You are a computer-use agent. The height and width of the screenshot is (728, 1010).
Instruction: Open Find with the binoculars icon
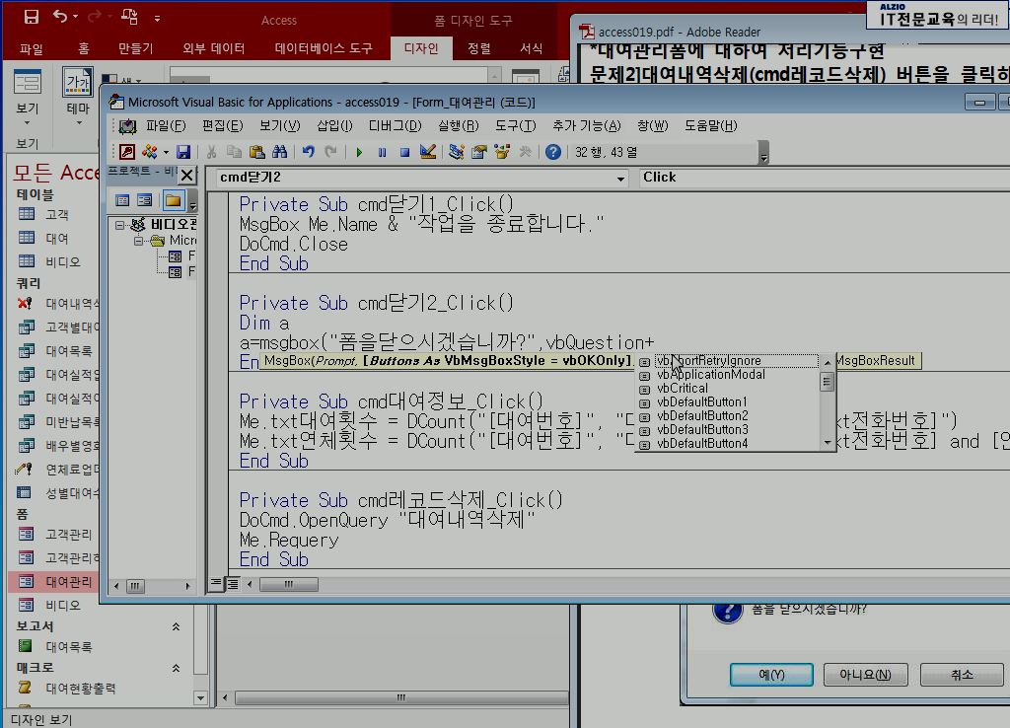tap(279, 152)
